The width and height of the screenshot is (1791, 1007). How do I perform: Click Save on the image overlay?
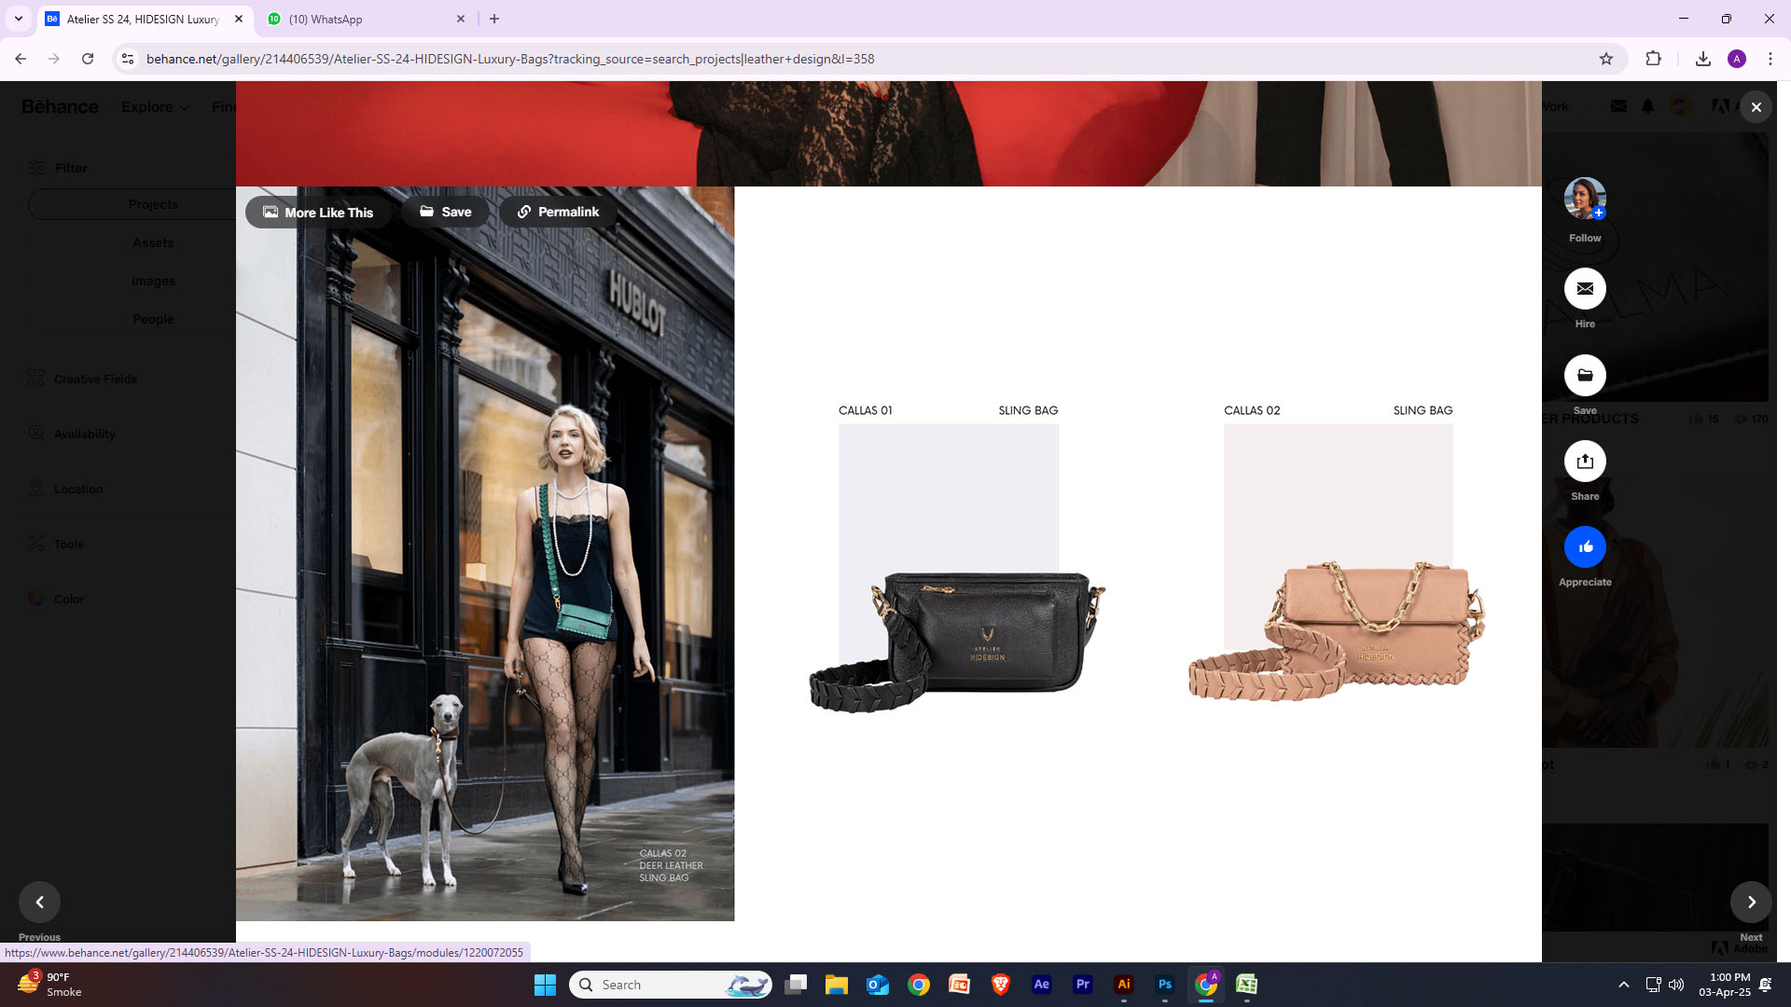pos(445,212)
